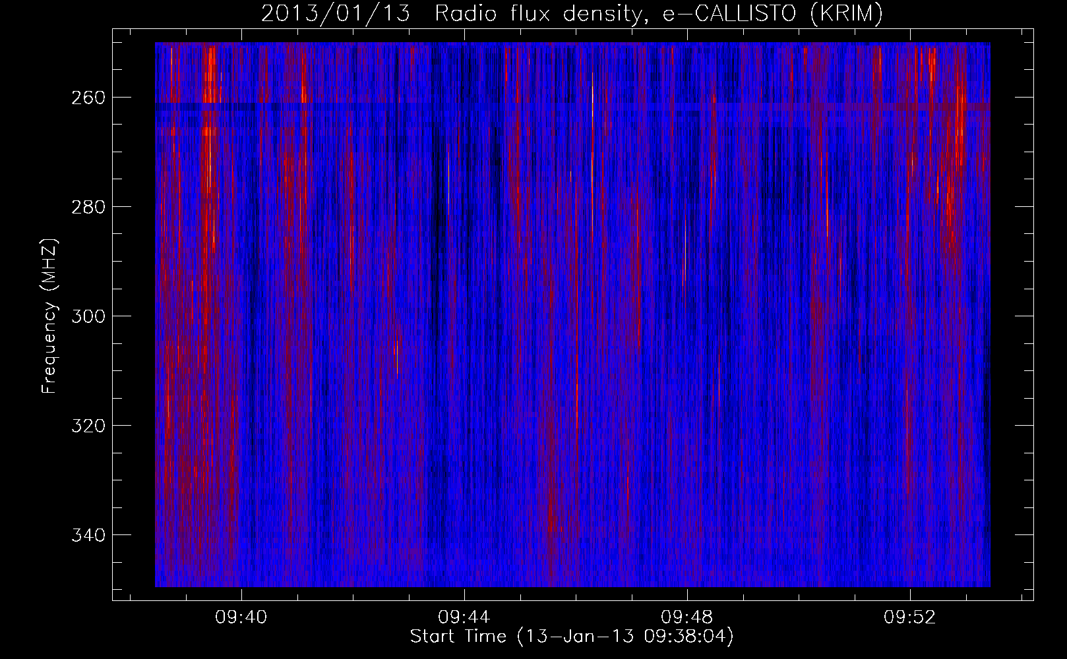The width and height of the screenshot is (1067, 659).
Task: Click the 09:44 time tick label
Action: click(464, 617)
